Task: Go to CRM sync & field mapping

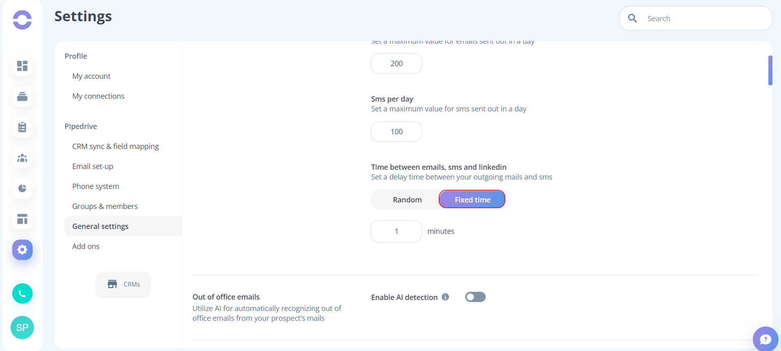Action: point(116,146)
